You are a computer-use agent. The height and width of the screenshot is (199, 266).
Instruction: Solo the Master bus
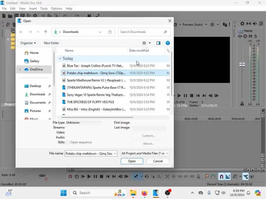256,36
